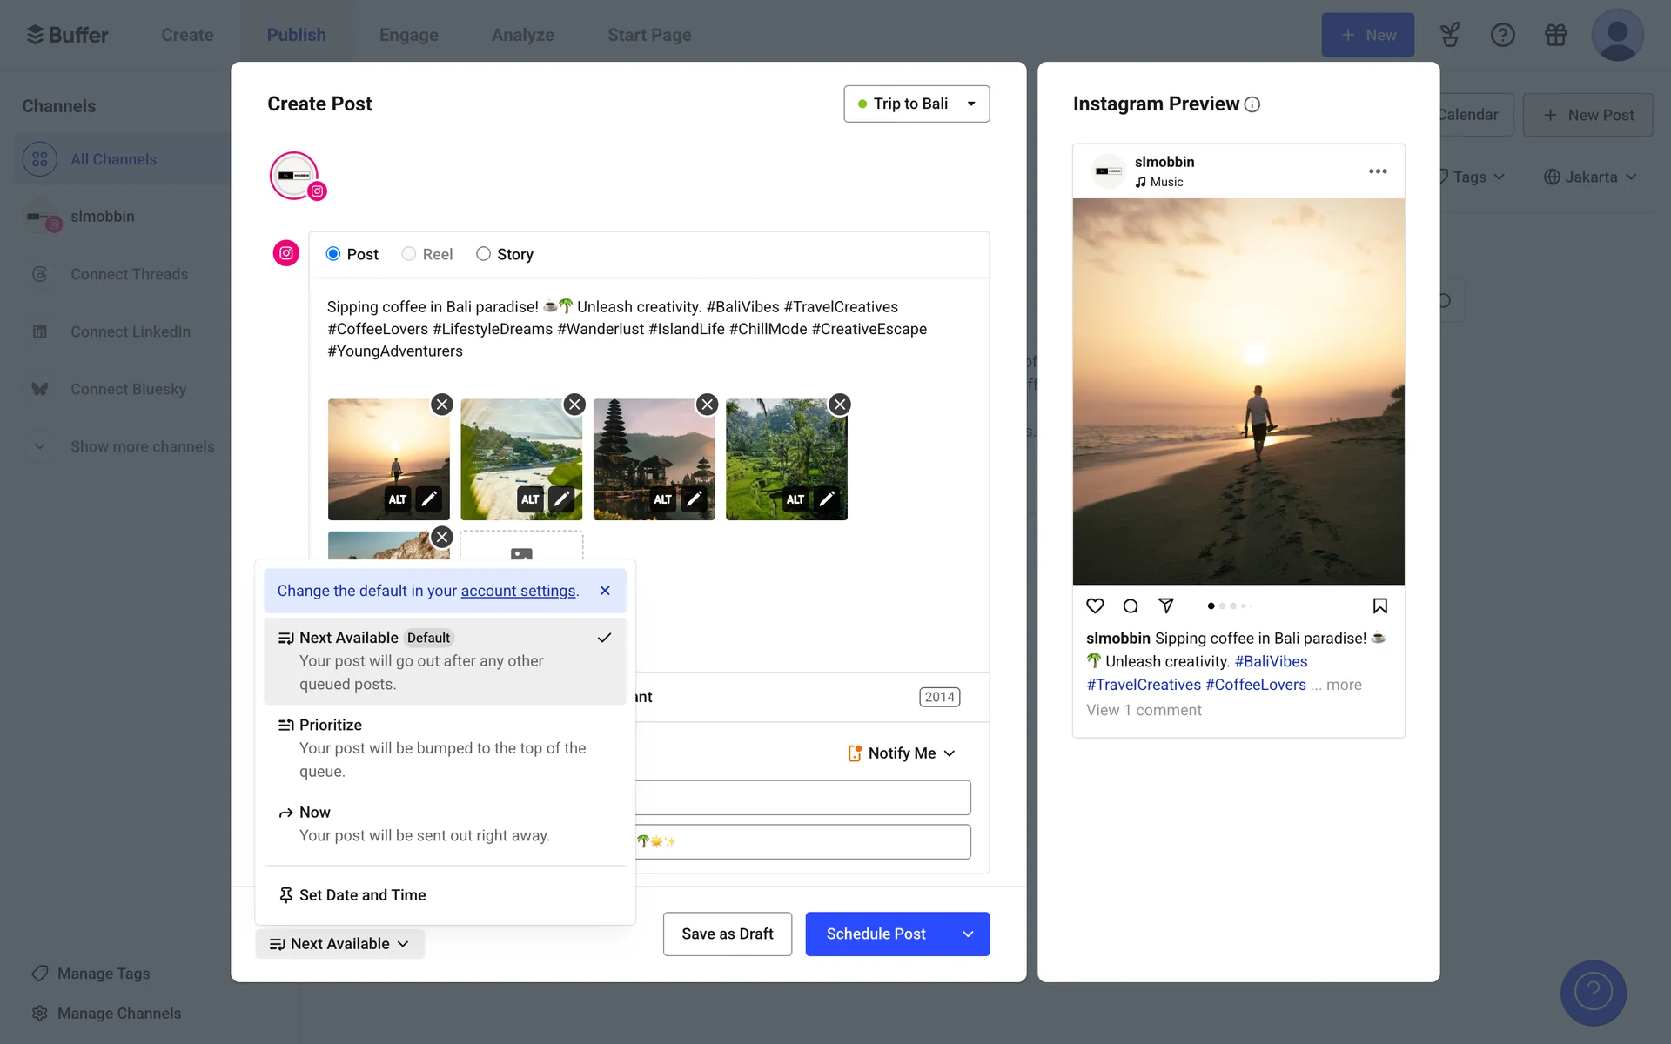Click the comment bubble icon in preview
The height and width of the screenshot is (1044, 1671).
pyautogui.click(x=1131, y=606)
